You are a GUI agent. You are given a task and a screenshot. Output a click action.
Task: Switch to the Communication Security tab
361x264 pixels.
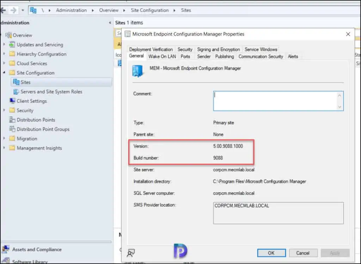coord(261,57)
